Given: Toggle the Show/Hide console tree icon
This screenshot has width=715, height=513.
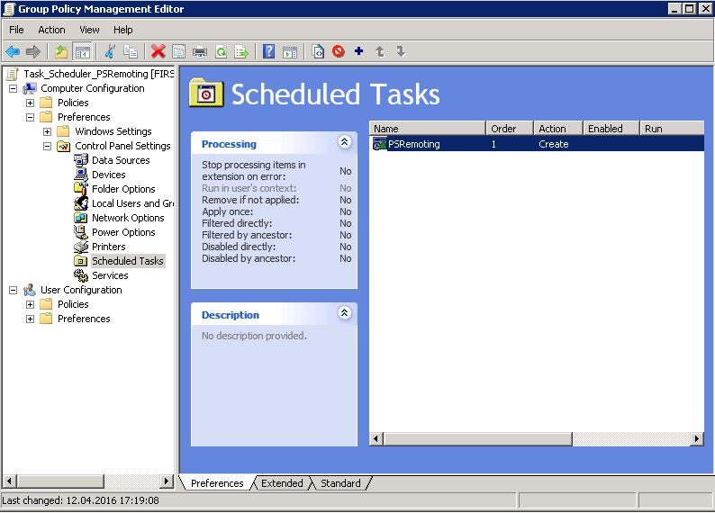Looking at the screenshot, I should click(83, 51).
